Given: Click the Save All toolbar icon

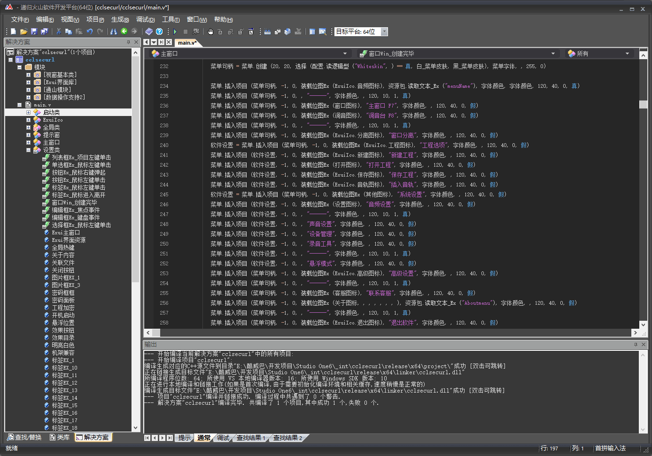Looking at the screenshot, I should [44, 31].
